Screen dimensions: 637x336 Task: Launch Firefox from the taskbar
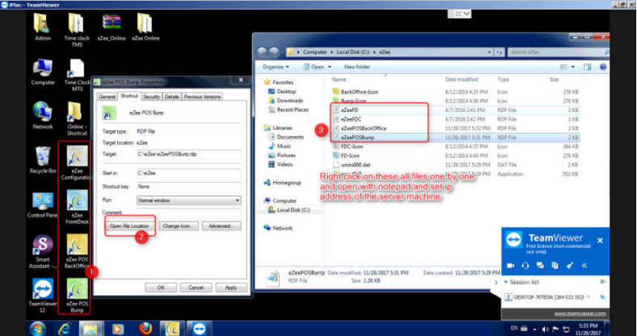[x=145, y=329]
